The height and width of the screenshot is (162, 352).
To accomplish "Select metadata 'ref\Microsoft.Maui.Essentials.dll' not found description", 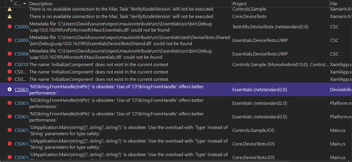I will point(120,27).
